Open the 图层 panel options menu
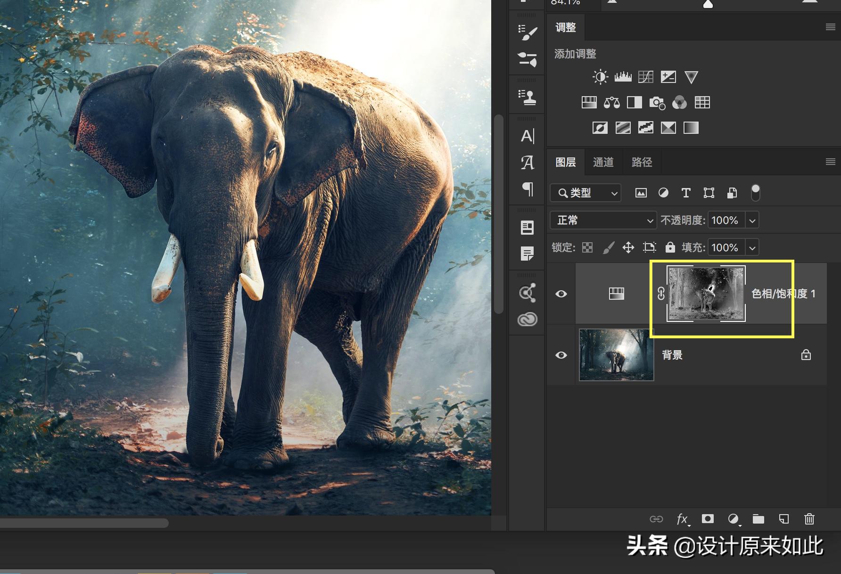The image size is (841, 574). tap(830, 162)
